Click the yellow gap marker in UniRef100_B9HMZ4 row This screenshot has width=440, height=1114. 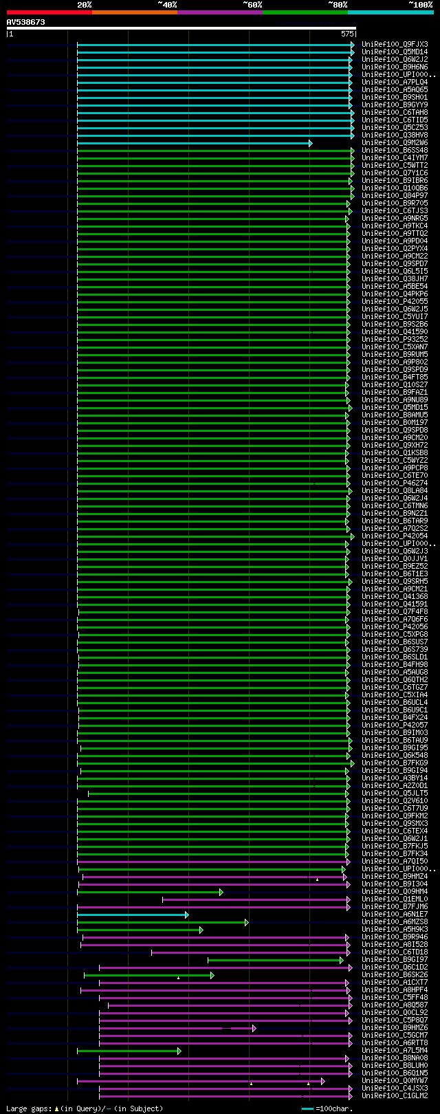(x=317, y=879)
